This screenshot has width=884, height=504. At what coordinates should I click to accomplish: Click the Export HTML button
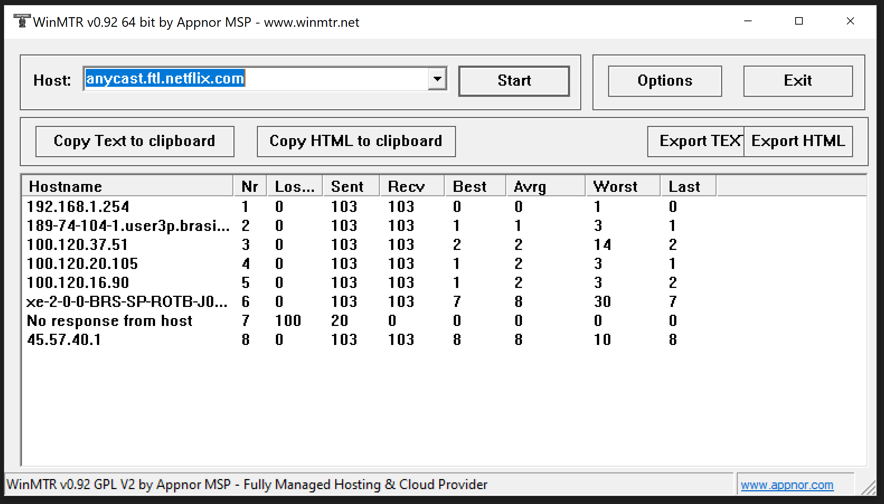(798, 141)
